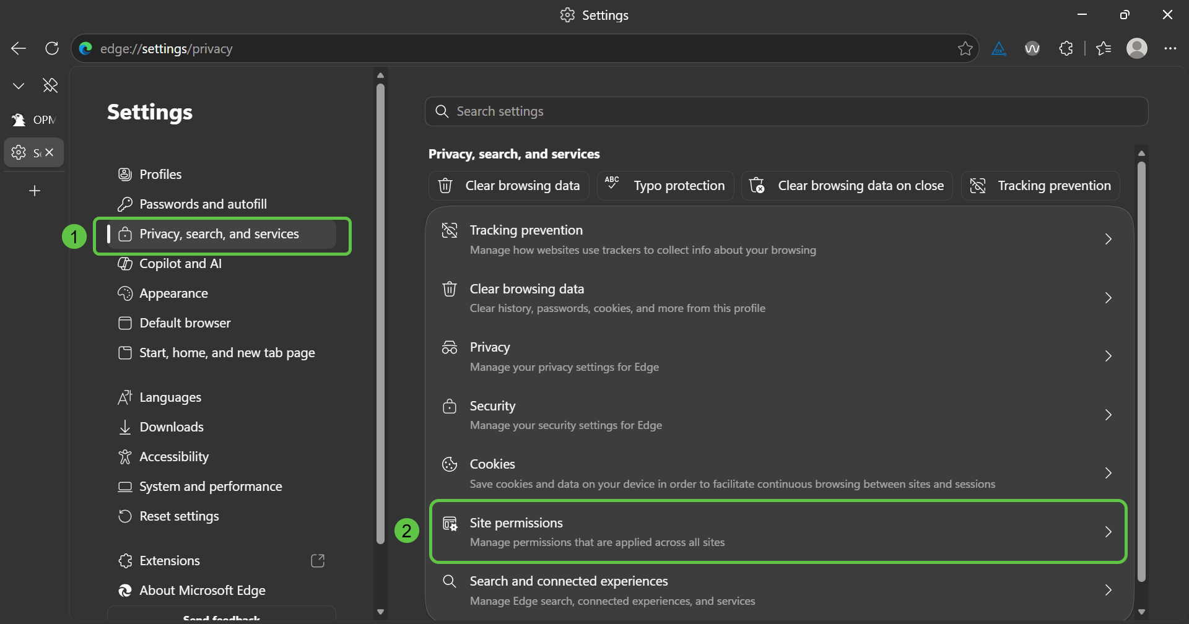Add this page to favorites star

[x=965, y=48]
